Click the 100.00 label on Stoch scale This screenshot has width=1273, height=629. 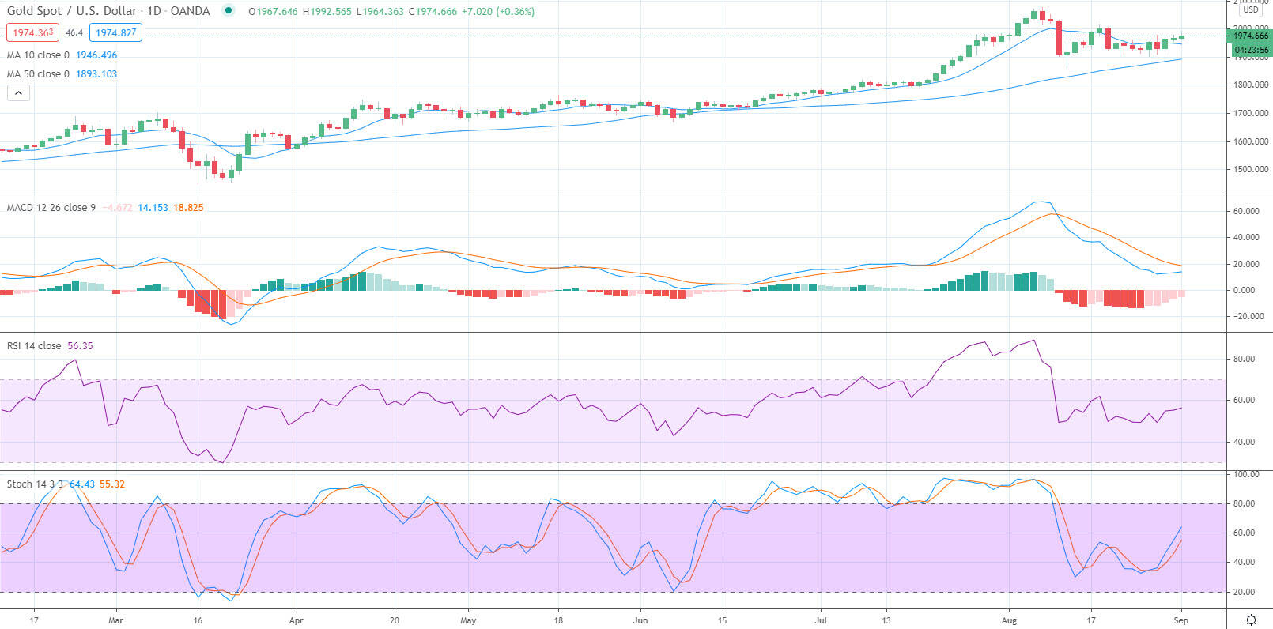(1246, 474)
